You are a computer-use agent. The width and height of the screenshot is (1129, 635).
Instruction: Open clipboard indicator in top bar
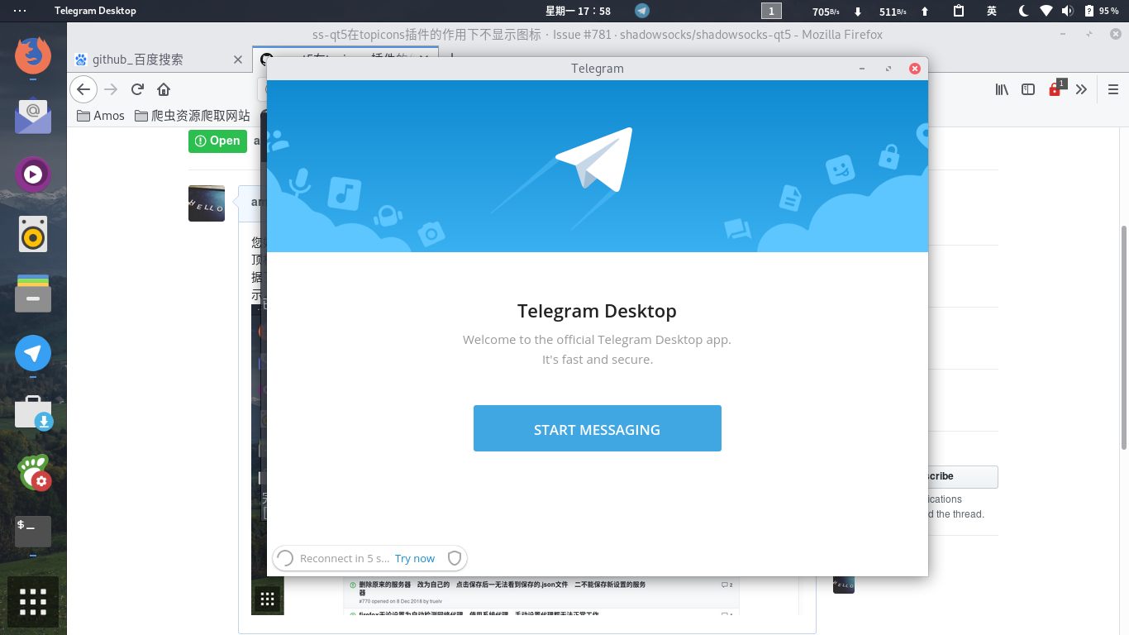pyautogui.click(x=959, y=11)
